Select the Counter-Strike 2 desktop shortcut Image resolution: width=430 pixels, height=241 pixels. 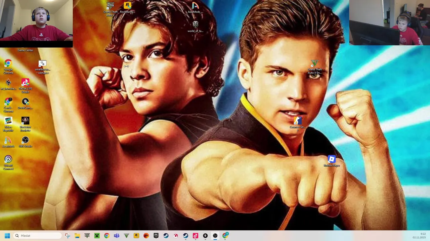point(298,123)
